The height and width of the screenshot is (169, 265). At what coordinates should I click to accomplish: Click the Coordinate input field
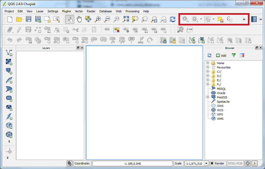tap(132, 163)
